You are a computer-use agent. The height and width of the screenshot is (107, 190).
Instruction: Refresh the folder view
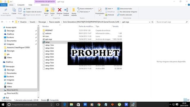point(152,22)
